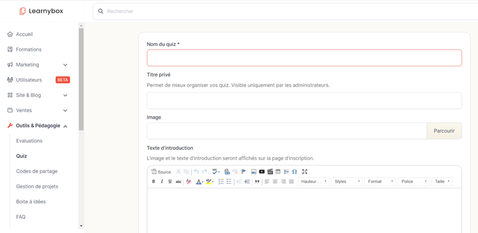478x233 pixels.
Task: Redo the editor action
Action: coord(204,171)
